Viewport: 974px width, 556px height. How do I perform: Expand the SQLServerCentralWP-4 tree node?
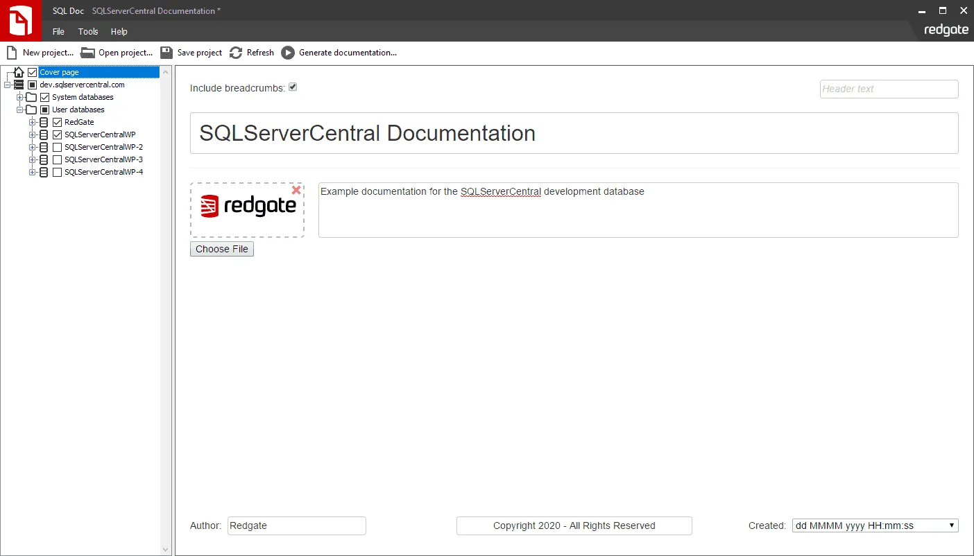coord(31,172)
